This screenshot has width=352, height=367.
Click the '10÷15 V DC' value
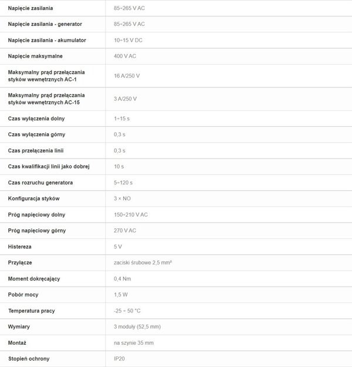[x=128, y=41]
